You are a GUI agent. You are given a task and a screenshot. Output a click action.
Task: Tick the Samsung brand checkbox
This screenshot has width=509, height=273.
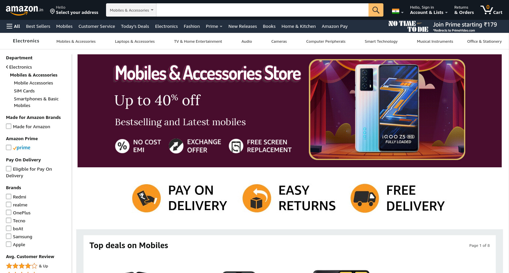click(x=9, y=236)
